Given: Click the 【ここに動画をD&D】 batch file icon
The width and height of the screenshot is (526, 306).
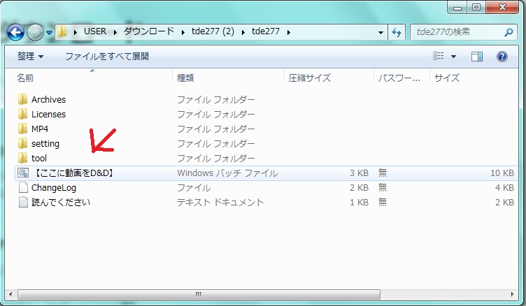Looking at the screenshot, I should [23, 173].
